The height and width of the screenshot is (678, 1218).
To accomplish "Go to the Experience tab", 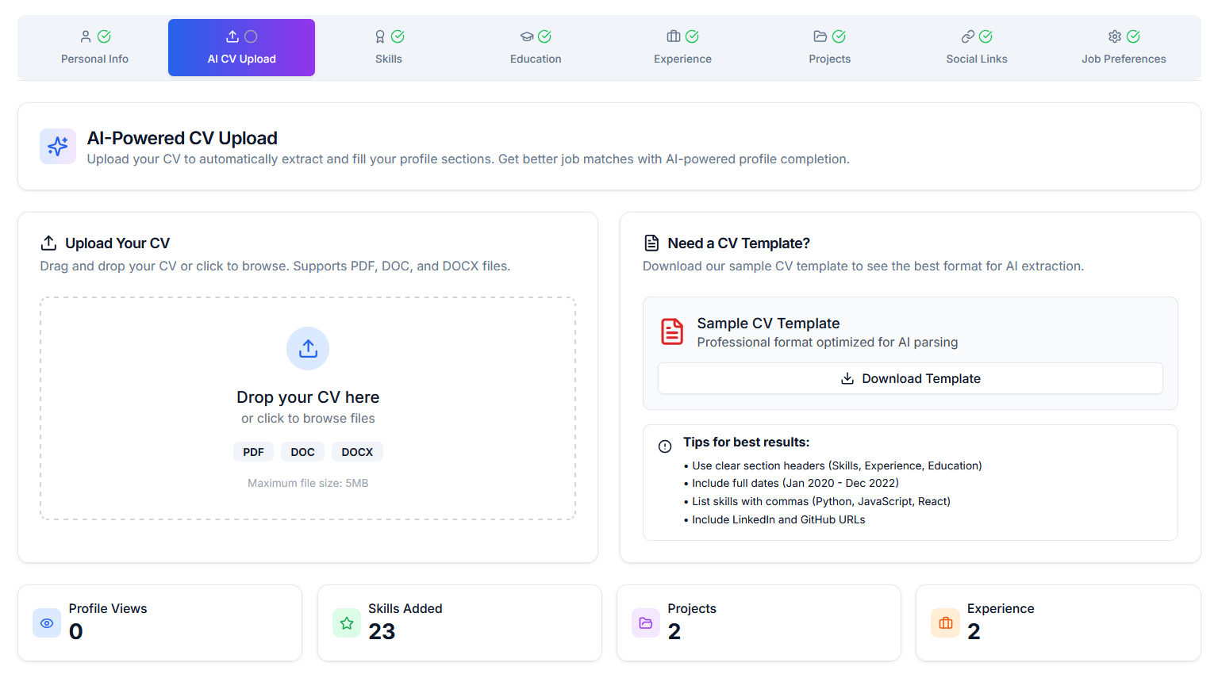I will [x=682, y=48].
